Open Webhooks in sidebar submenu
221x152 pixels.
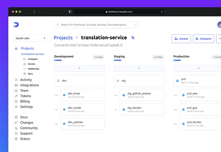(34, 69)
